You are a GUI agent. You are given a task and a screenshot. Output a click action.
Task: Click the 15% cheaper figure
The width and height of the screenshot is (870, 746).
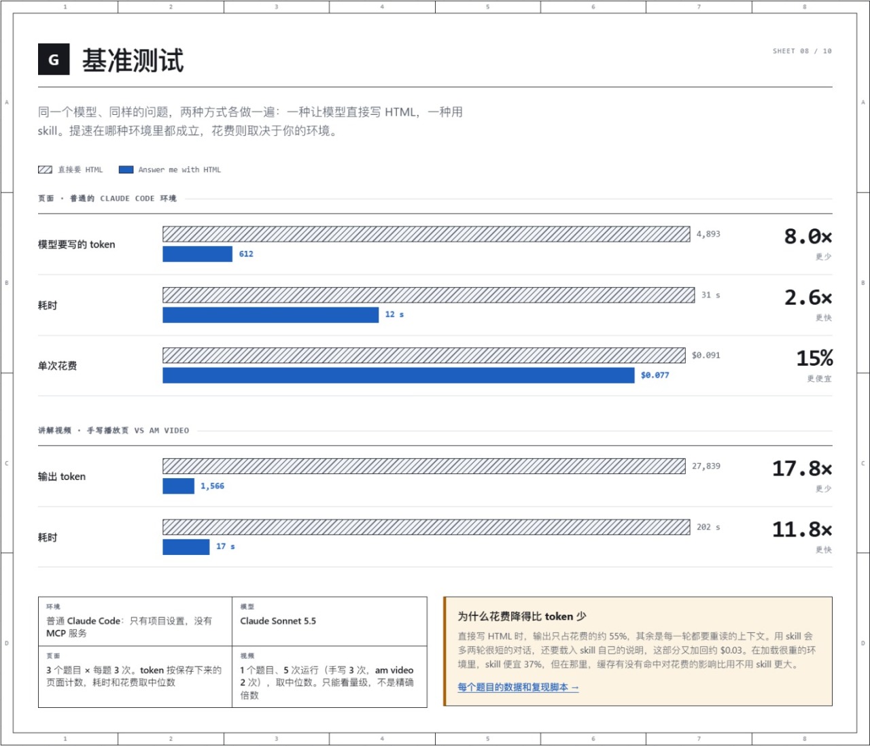point(814,358)
